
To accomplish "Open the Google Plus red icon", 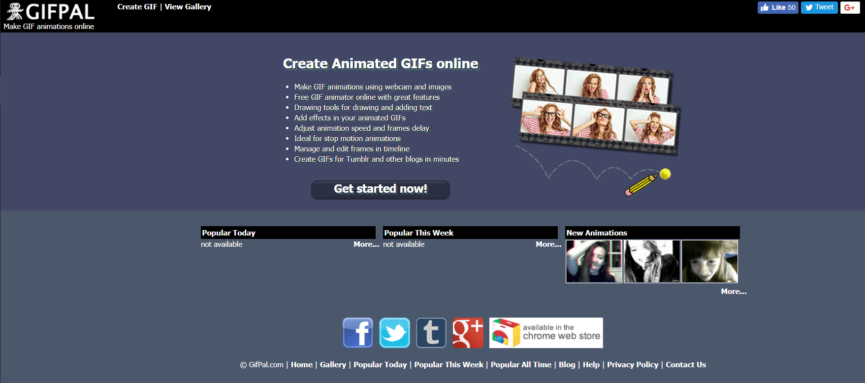I will tap(468, 333).
